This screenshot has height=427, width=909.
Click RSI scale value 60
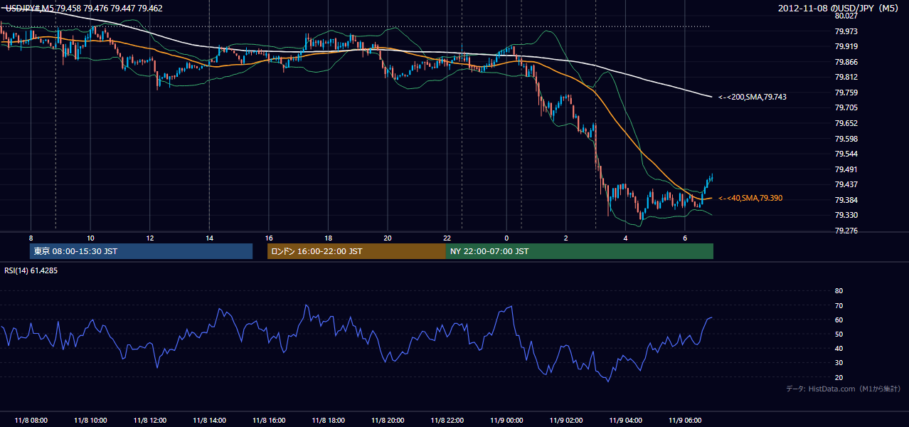(x=839, y=320)
